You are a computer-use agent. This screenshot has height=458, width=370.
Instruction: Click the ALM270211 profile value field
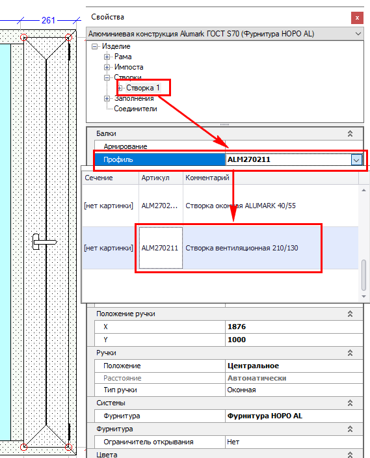pyautogui.click(x=287, y=160)
